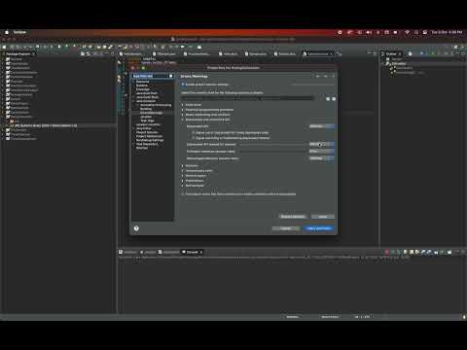Screen dimensions: 467x350
Task: Expand the Annotations section
Action: point(183,181)
